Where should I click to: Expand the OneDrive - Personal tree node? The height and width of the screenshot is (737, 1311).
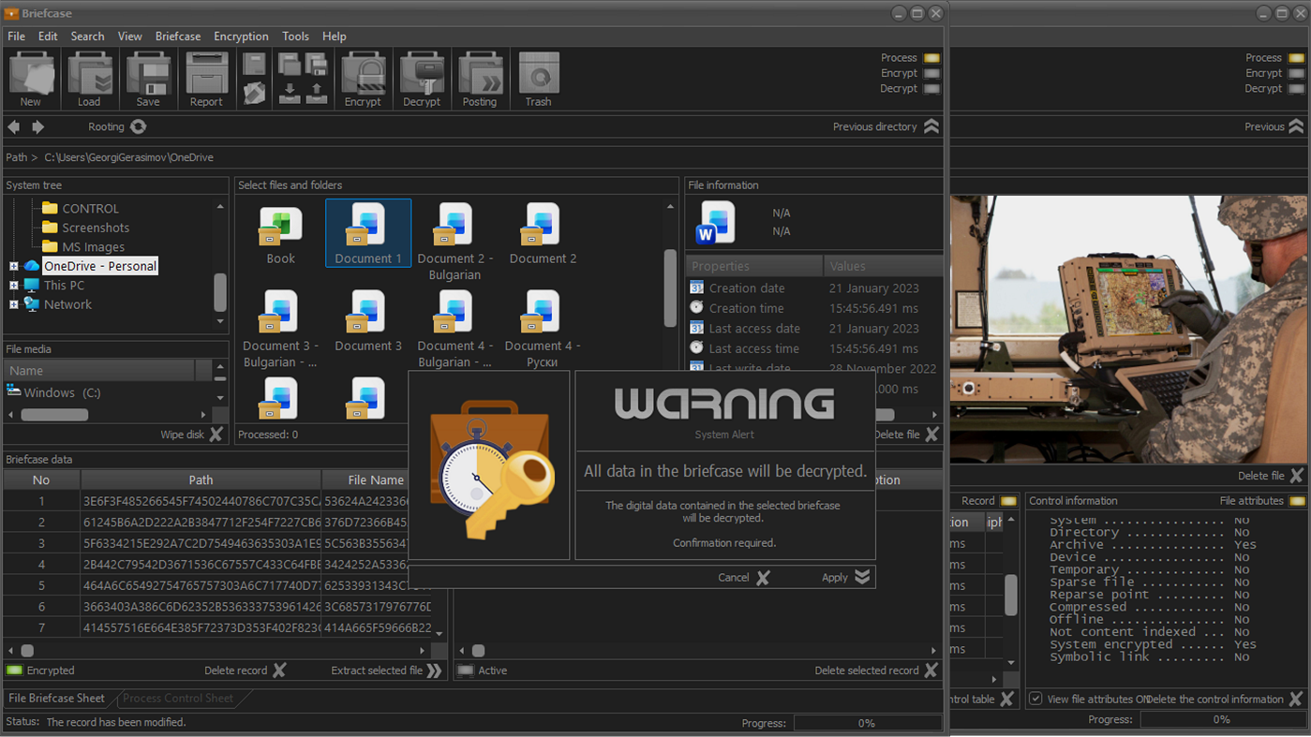14,267
